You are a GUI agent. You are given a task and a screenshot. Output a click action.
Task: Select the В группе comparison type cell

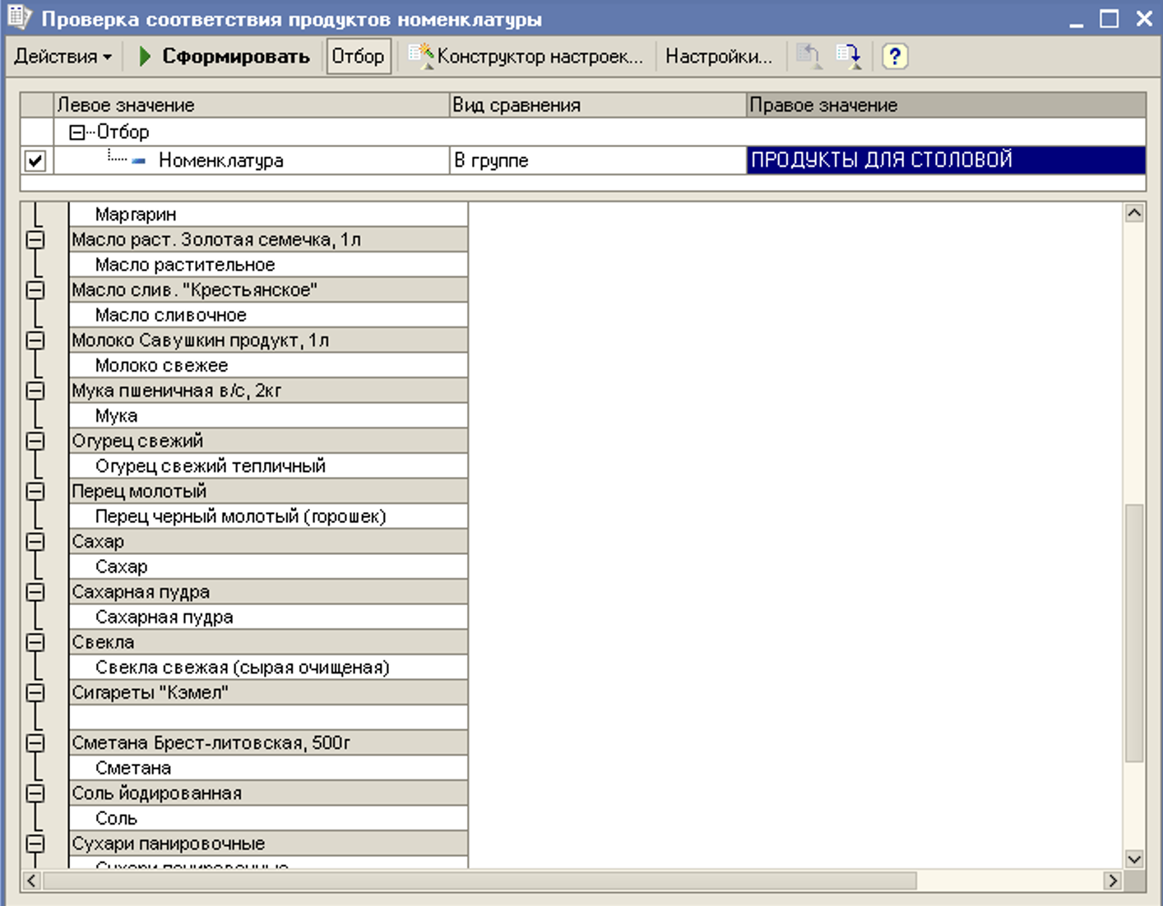[x=596, y=160]
